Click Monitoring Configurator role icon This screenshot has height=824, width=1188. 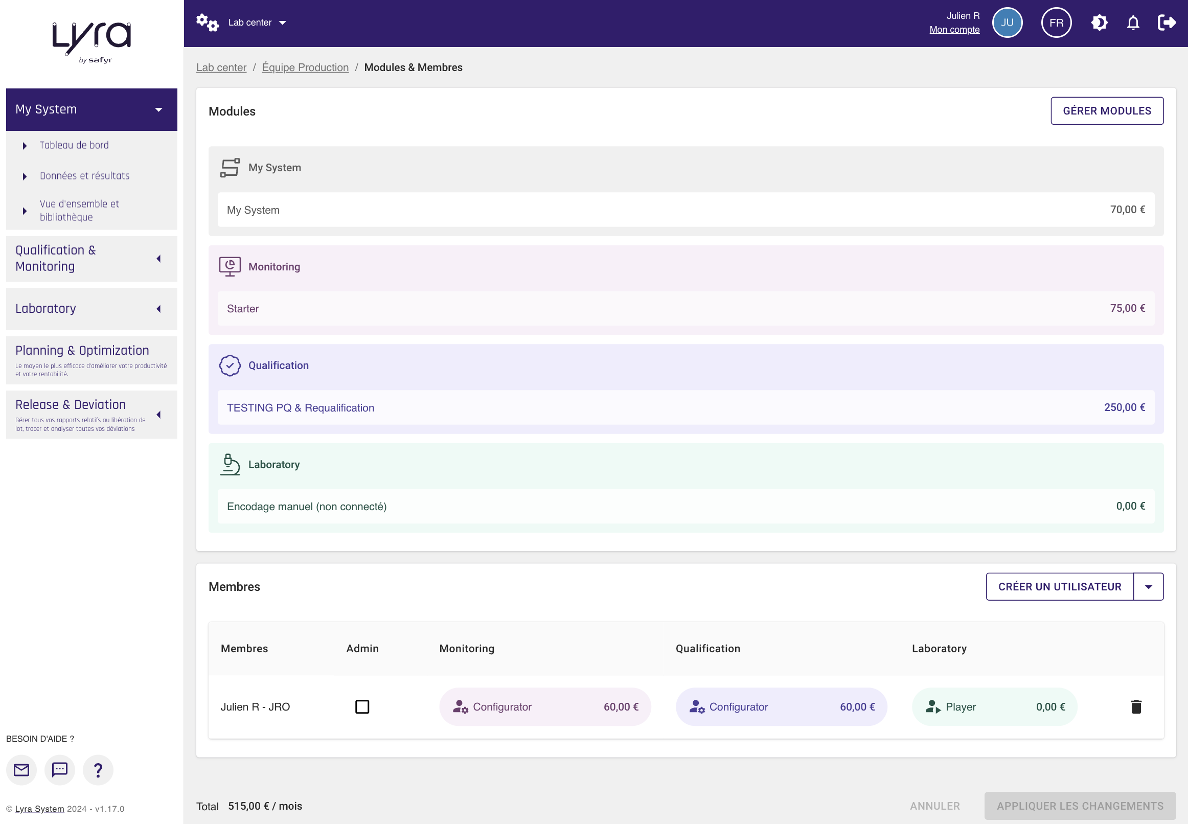point(460,707)
